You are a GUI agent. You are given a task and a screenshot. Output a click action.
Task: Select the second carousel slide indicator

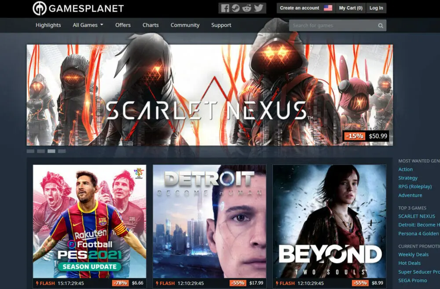(x=41, y=151)
